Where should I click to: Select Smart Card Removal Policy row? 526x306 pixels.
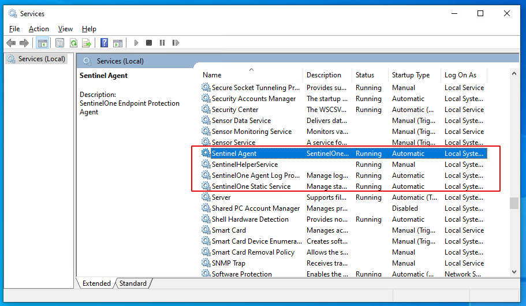pos(344,252)
